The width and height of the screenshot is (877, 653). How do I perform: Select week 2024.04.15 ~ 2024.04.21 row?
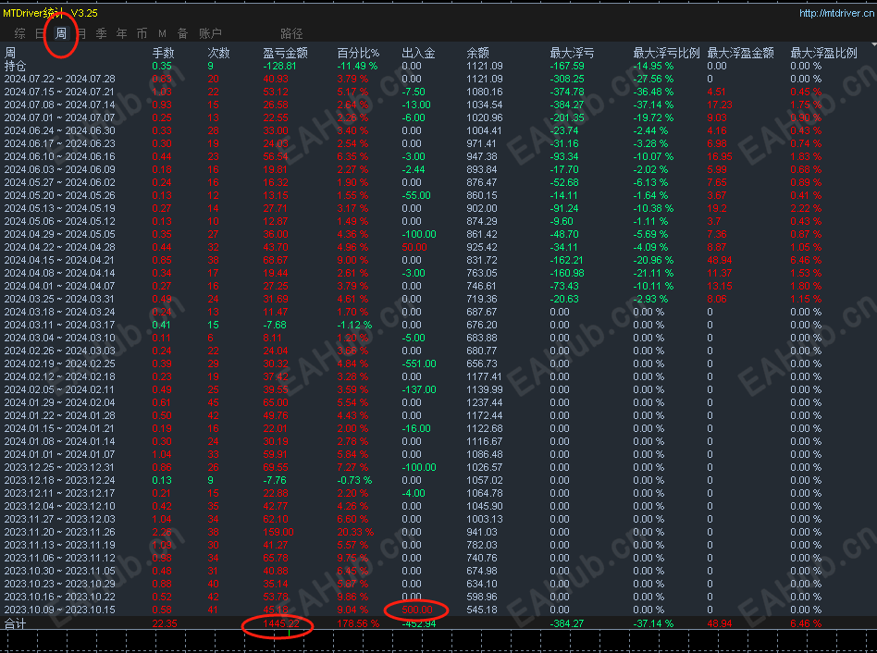click(x=438, y=260)
